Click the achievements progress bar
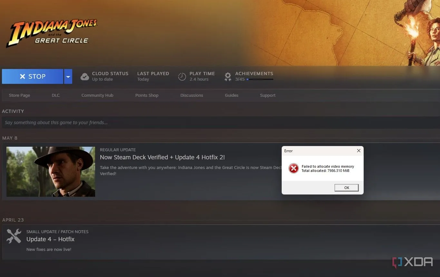Viewport: 440px width, 277px height. (x=260, y=79)
